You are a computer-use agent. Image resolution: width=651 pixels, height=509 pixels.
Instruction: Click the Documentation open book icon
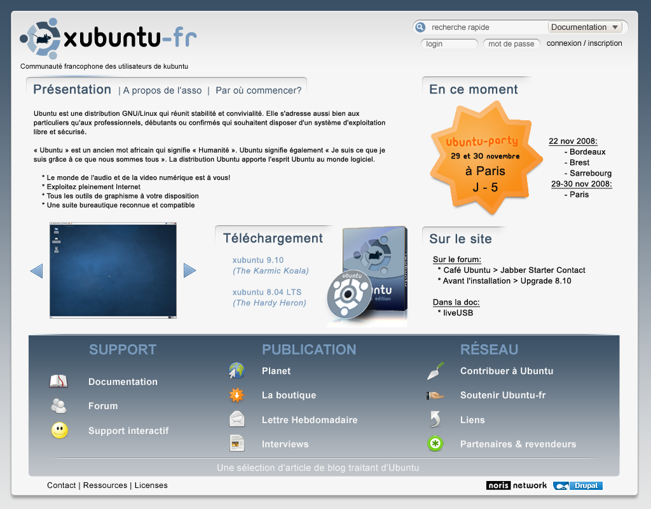58,382
